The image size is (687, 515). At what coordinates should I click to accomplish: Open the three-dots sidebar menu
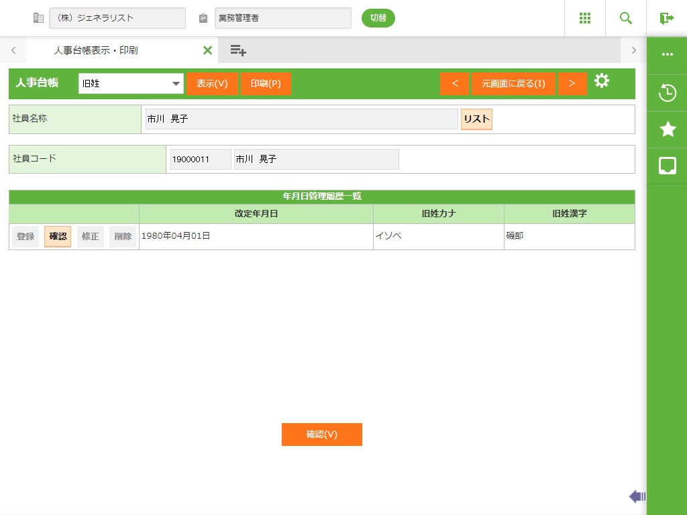tap(668, 54)
